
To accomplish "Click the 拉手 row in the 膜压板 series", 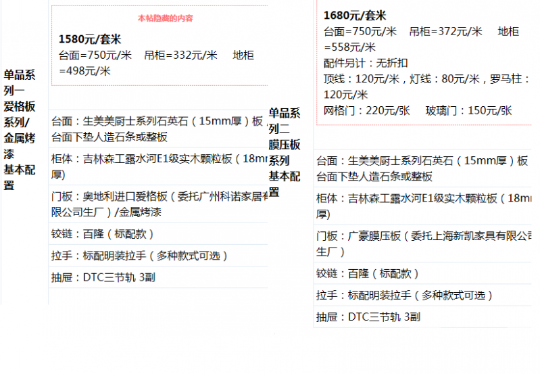I will click(x=404, y=296).
